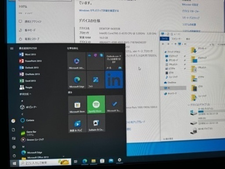The image size is (225, 169).
Task: Open the File tab in Explorer
Action: [x=165, y=39]
